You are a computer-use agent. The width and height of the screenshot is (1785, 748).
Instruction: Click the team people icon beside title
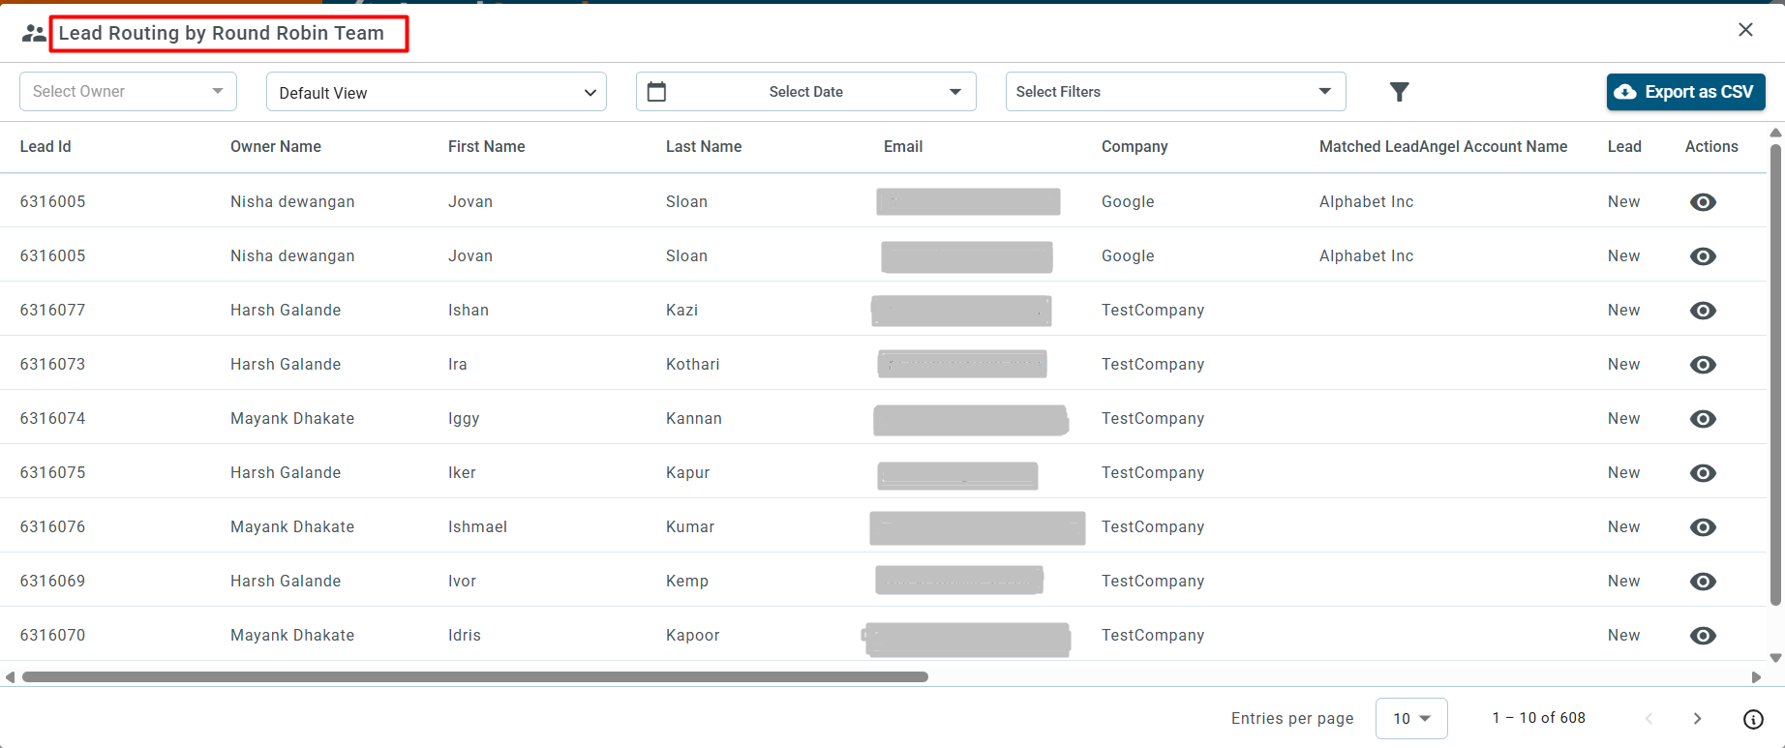click(x=34, y=34)
